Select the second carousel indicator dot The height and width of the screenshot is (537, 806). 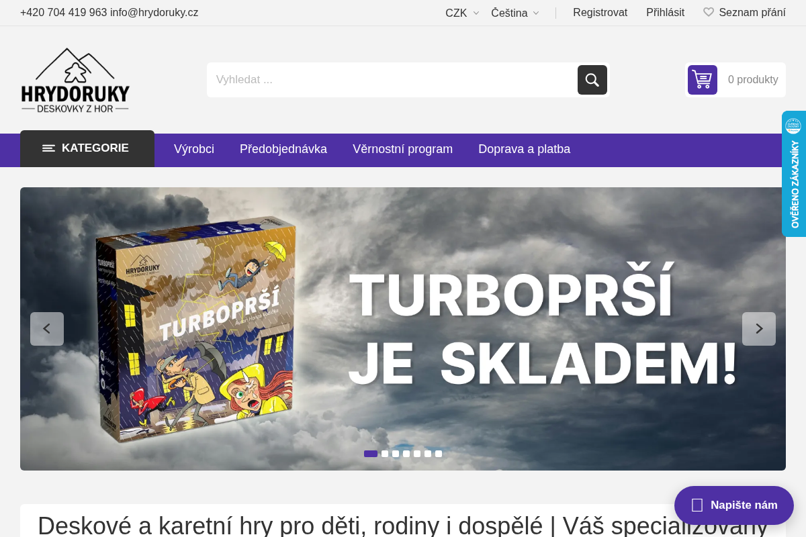pyautogui.click(x=385, y=454)
